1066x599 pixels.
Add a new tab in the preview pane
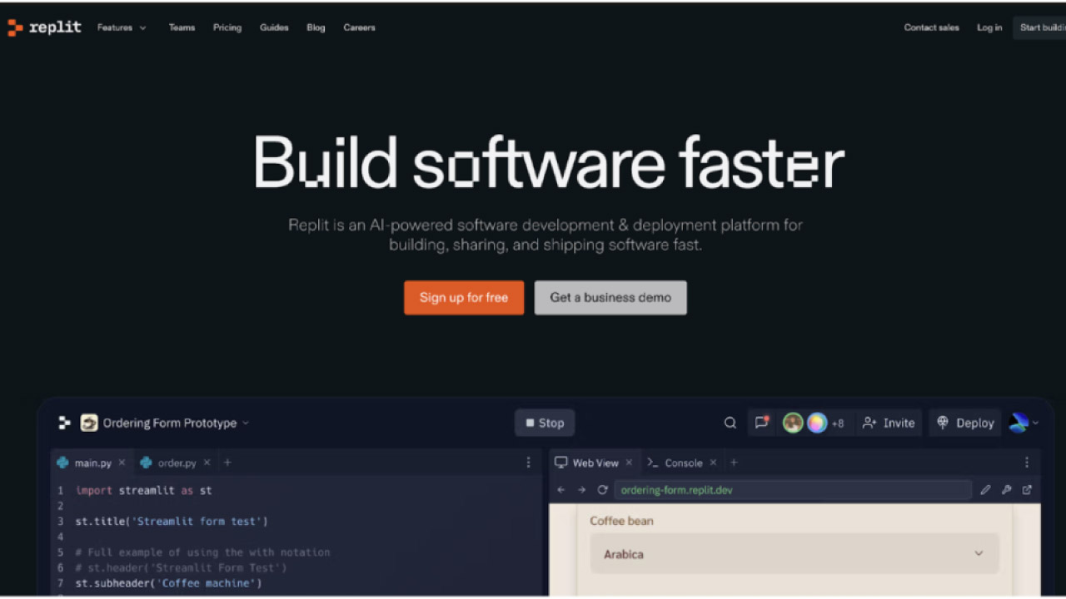click(x=734, y=463)
